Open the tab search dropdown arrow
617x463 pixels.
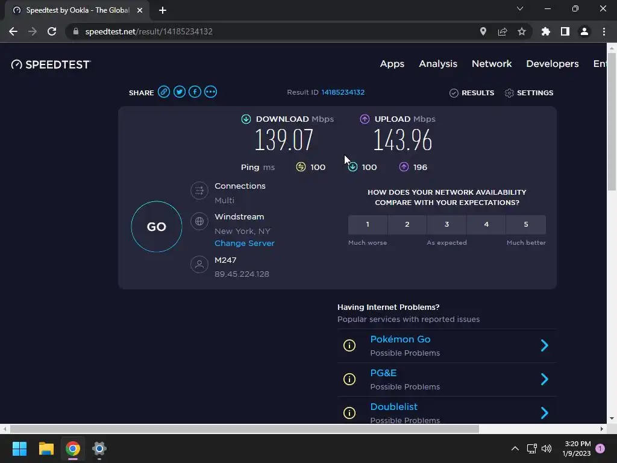pos(520,8)
